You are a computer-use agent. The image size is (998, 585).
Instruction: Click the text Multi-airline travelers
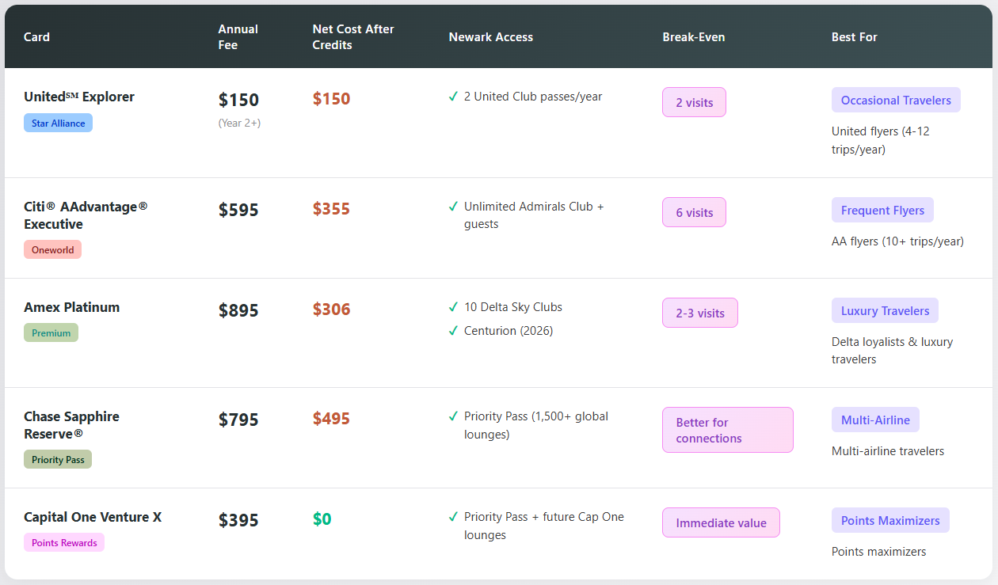888,451
